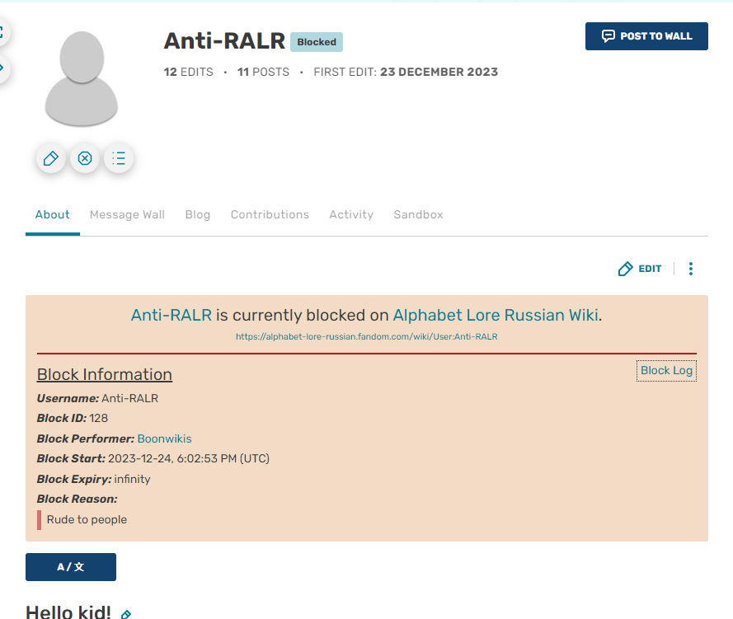Click the top-left circular sidebar icon
The height and width of the screenshot is (619, 733).
[x=2, y=31]
